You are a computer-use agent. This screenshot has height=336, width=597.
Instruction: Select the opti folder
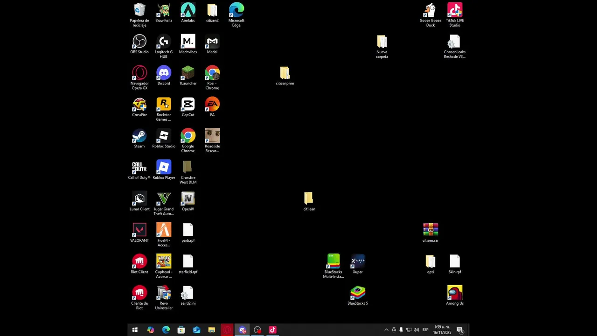(x=430, y=264)
